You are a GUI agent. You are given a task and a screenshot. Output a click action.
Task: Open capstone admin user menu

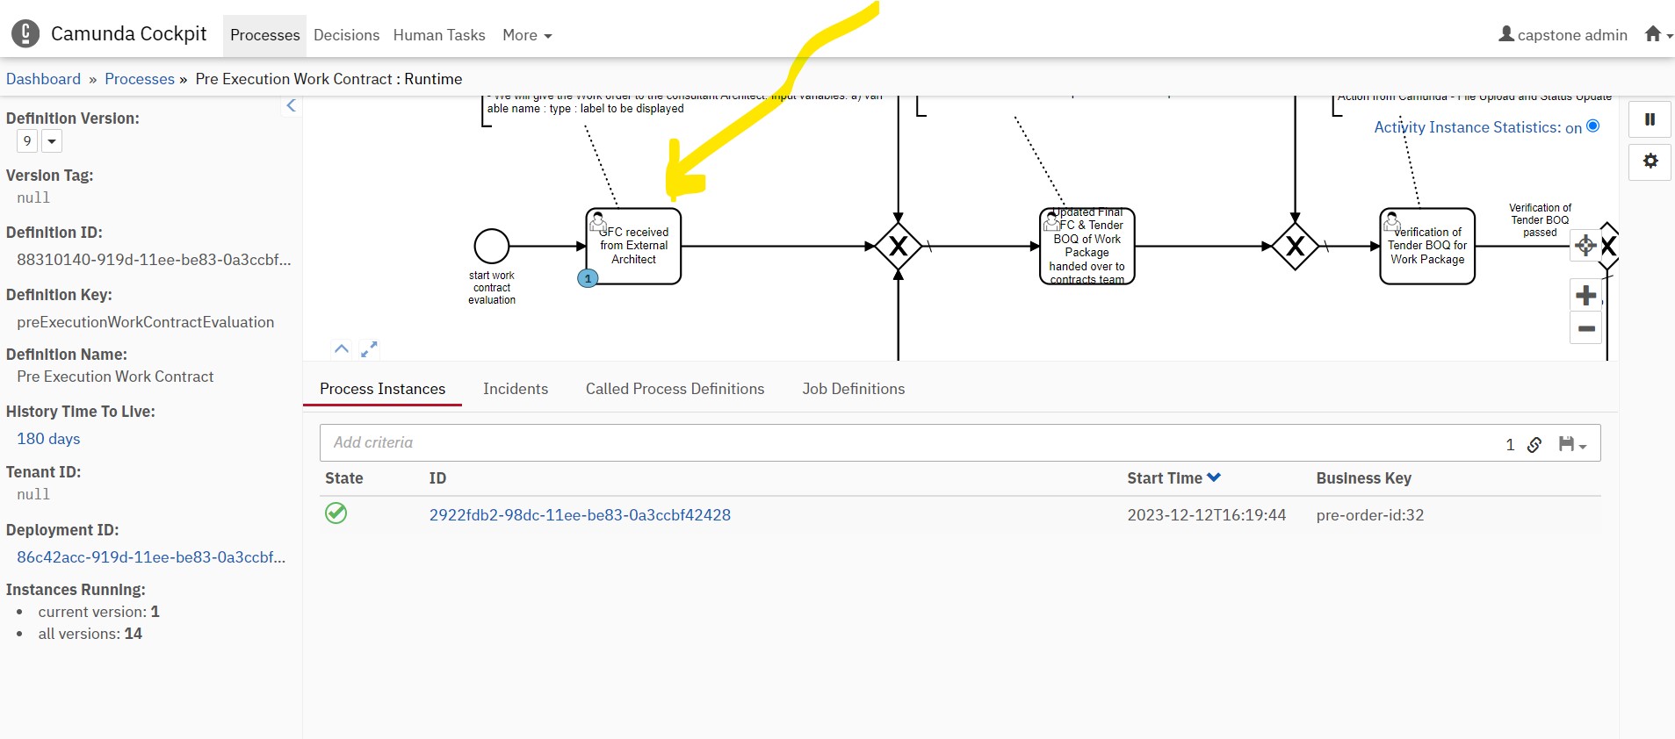1563,34
